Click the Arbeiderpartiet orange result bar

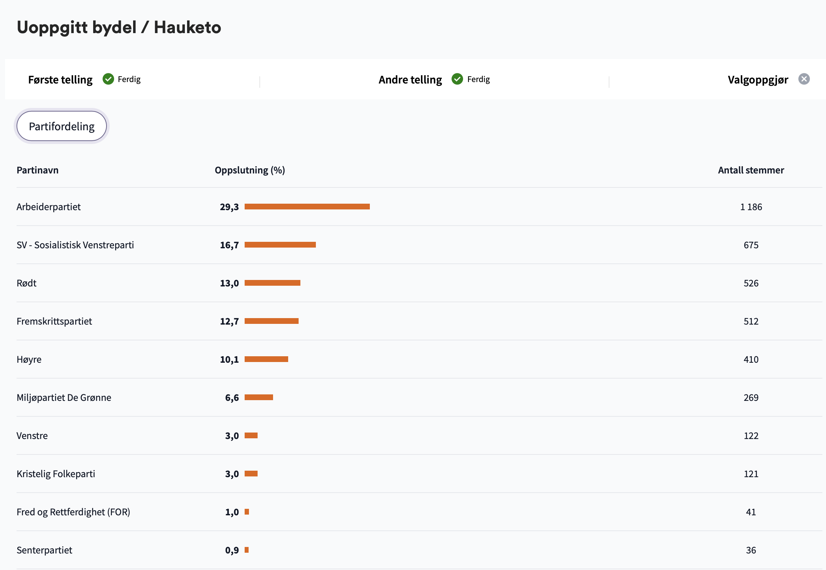click(x=307, y=207)
